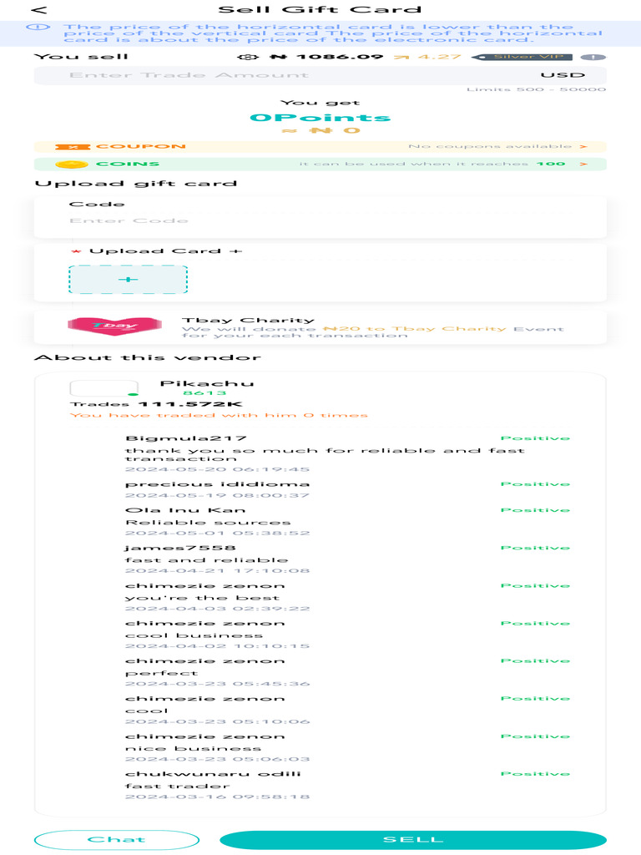
Task: Expand the coins row arrow next to 100
Action: click(583, 164)
